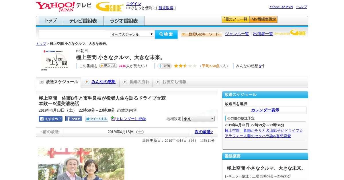
Task: Share via the Facebook シェア button
Action: click(x=74, y=119)
